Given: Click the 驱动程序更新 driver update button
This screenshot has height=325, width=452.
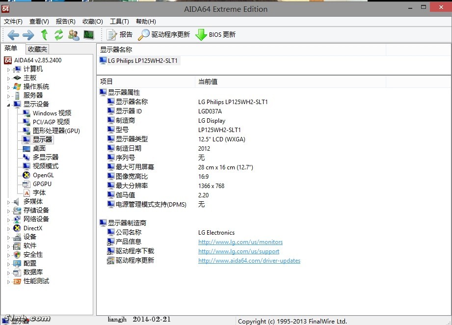Looking at the screenshot, I should 164,34.
